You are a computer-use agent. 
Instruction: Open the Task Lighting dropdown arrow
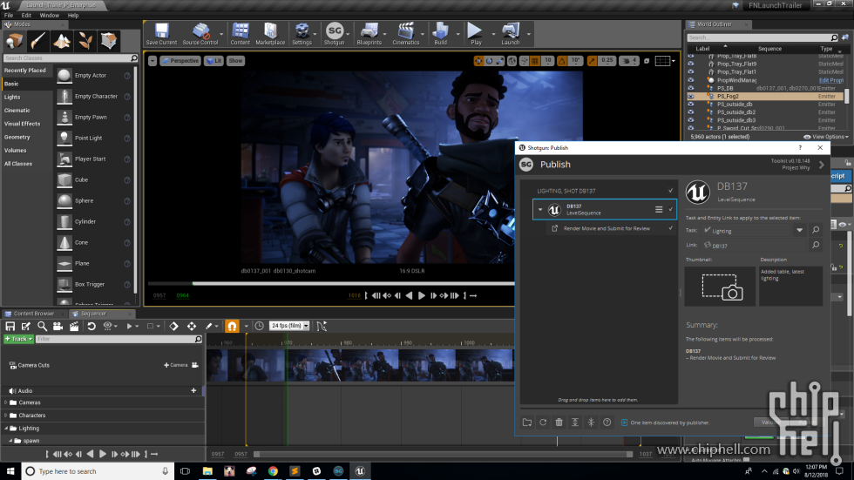pyautogui.click(x=800, y=230)
